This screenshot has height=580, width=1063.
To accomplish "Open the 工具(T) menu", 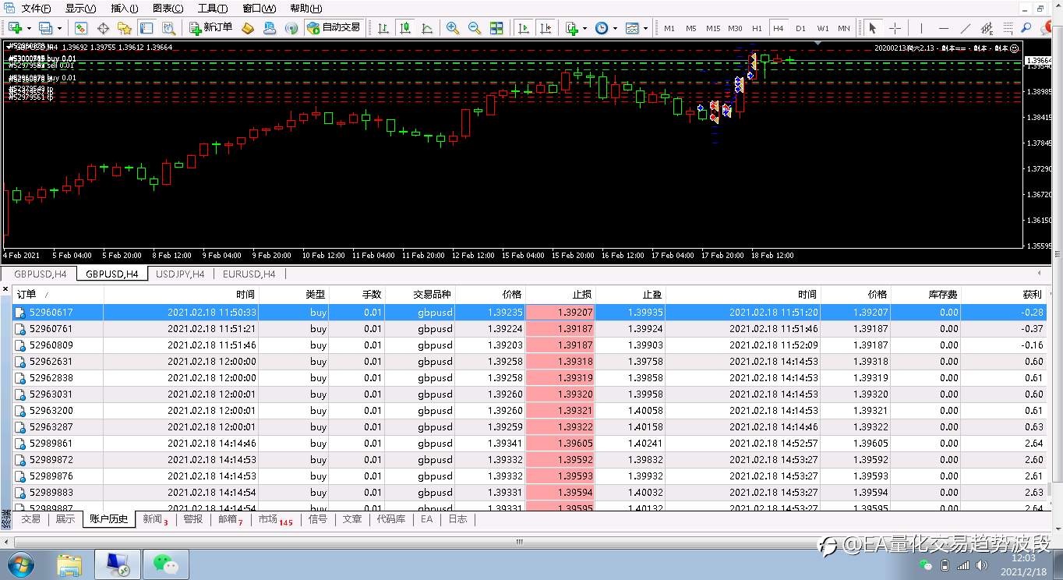I will click(212, 9).
